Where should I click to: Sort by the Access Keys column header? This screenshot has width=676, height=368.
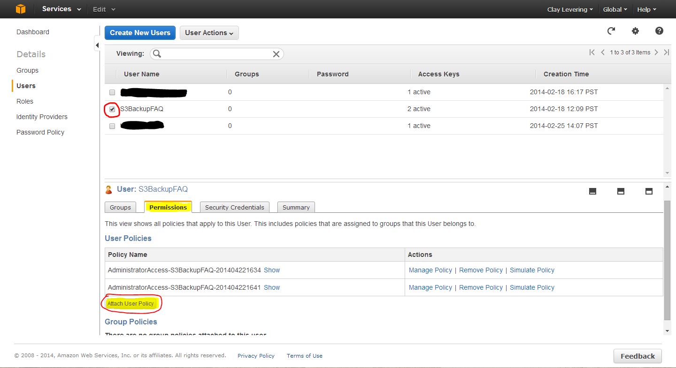pyautogui.click(x=438, y=74)
